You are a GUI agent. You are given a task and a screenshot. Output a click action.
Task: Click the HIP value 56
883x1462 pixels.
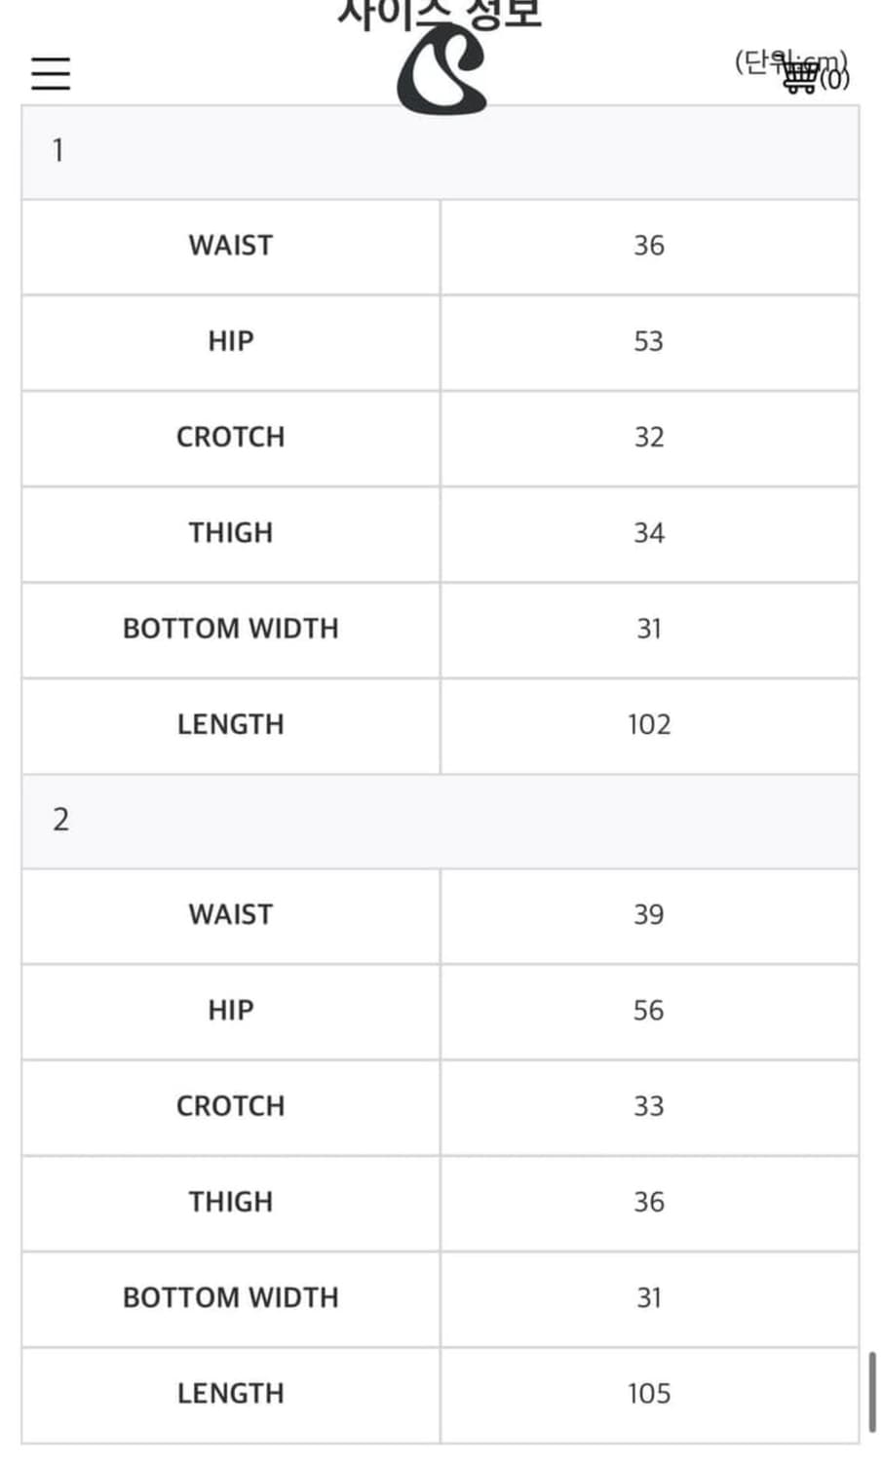coord(649,1011)
